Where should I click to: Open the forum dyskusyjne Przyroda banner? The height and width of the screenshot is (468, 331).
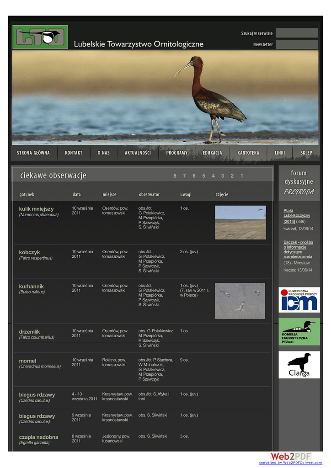[299, 182]
